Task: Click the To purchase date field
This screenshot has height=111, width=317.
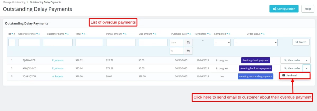Action: pyautogui.click(x=177, y=51)
